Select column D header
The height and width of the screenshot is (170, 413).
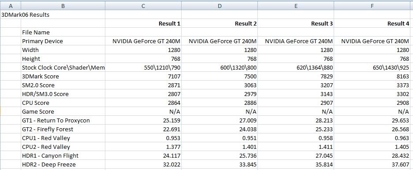click(x=220, y=6)
